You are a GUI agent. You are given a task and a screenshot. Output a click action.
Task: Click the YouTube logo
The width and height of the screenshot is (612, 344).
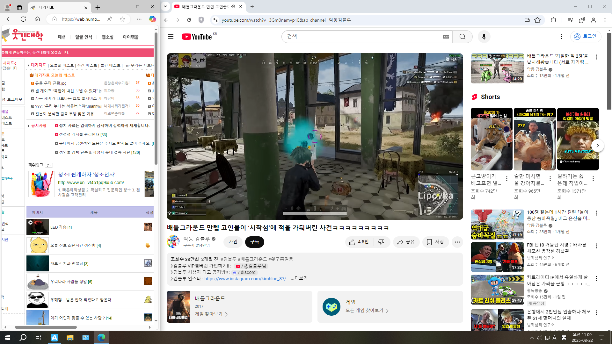197,37
